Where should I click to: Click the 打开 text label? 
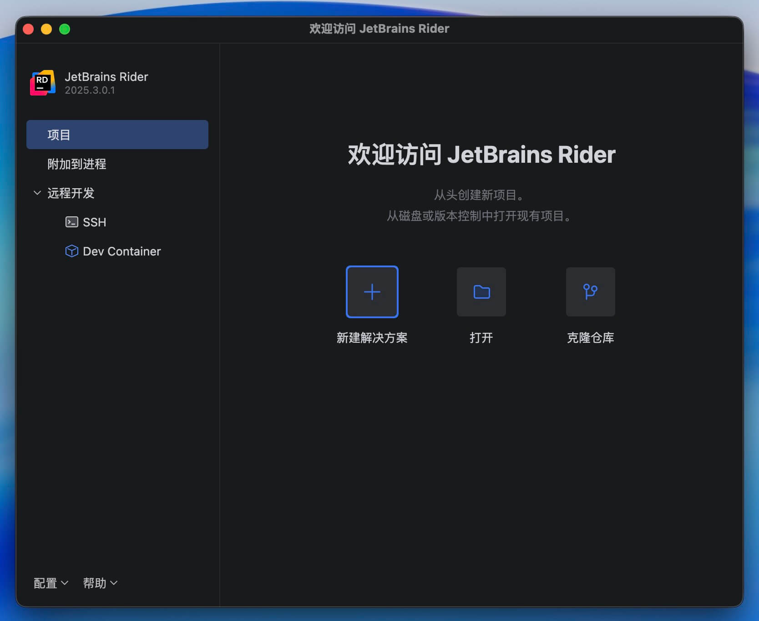pos(481,337)
